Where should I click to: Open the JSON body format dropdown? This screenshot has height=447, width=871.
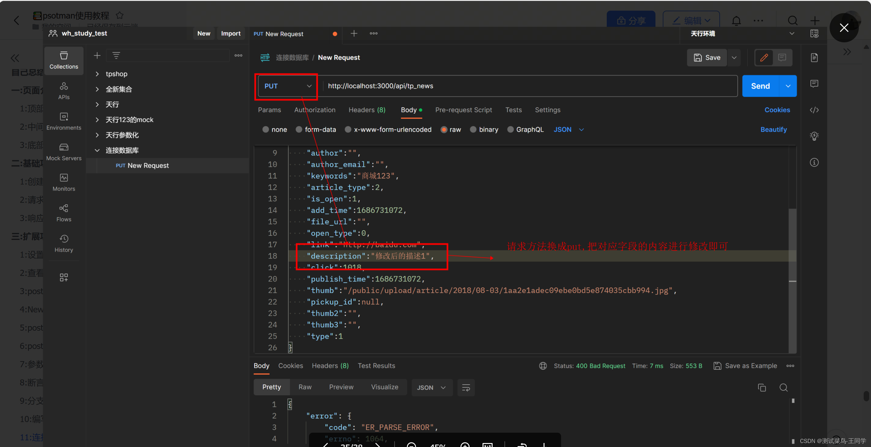pos(568,129)
